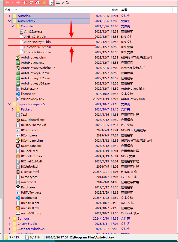The image size is (178, 242).
Task: Select ANSI 32-bit.bin file
Action: [35, 37]
